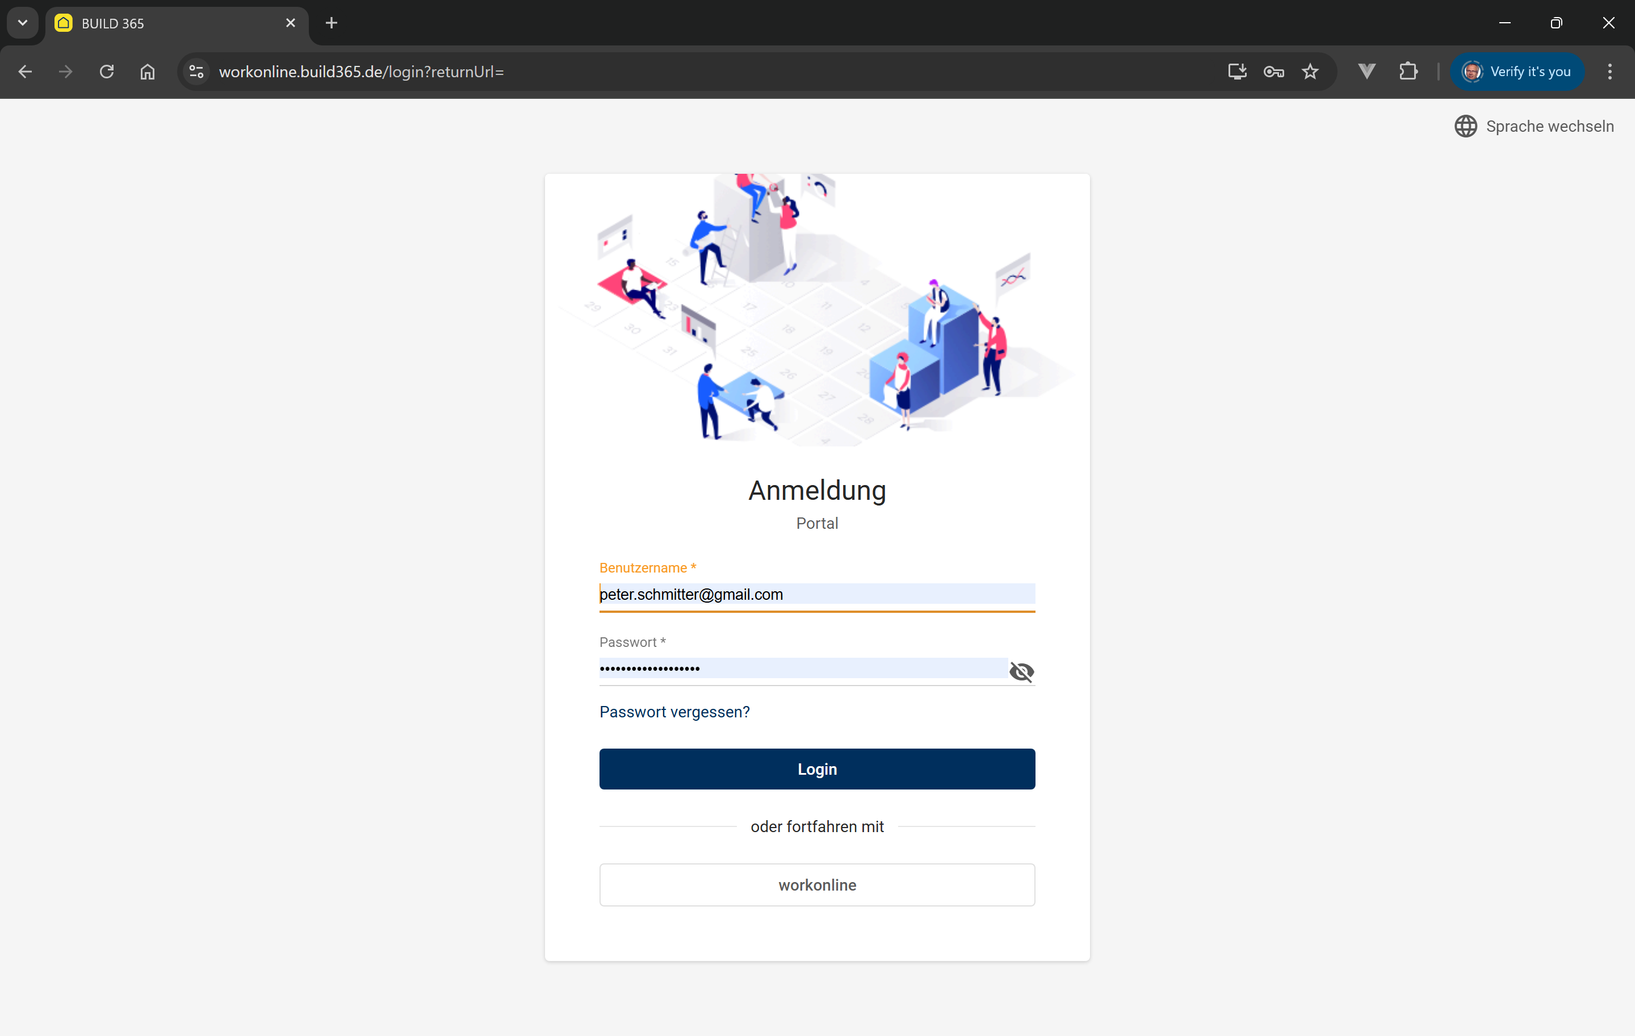1635x1036 pixels.
Task: Click Verify it's you profile chip
Action: (1517, 72)
